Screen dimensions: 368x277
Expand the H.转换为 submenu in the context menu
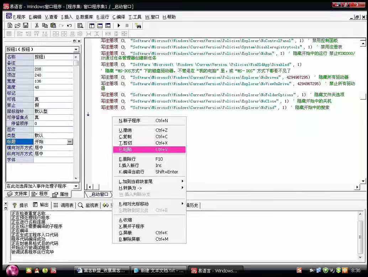tap(149, 188)
